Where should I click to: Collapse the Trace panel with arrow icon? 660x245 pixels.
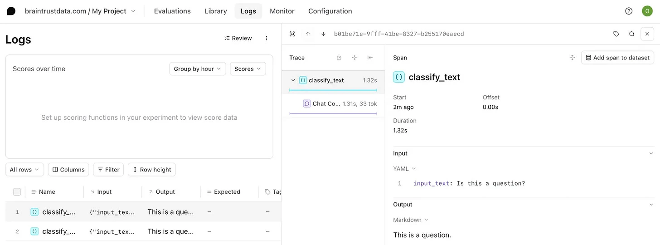click(x=370, y=58)
